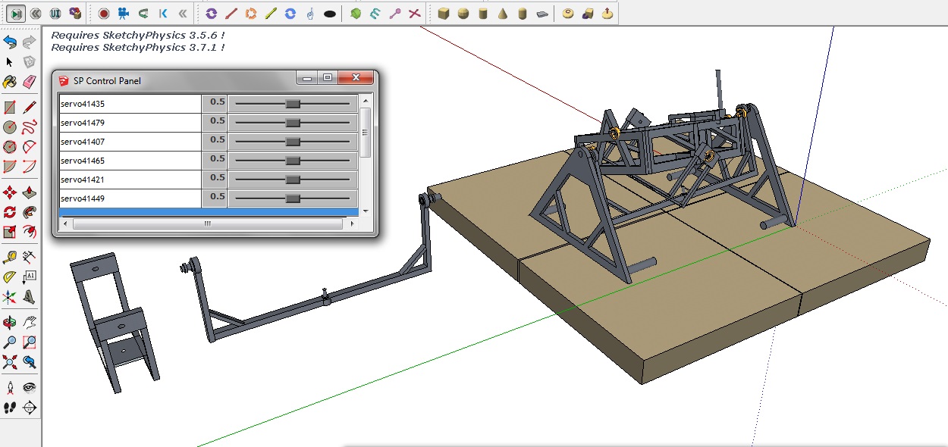Click the control panel scroll down arrow
Image resolution: width=948 pixels, height=447 pixels.
pos(366,211)
